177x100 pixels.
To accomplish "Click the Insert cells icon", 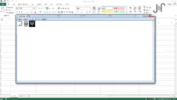I will [x=130, y=8].
